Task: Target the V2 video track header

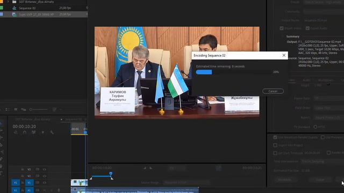Action: [x=29, y=176]
